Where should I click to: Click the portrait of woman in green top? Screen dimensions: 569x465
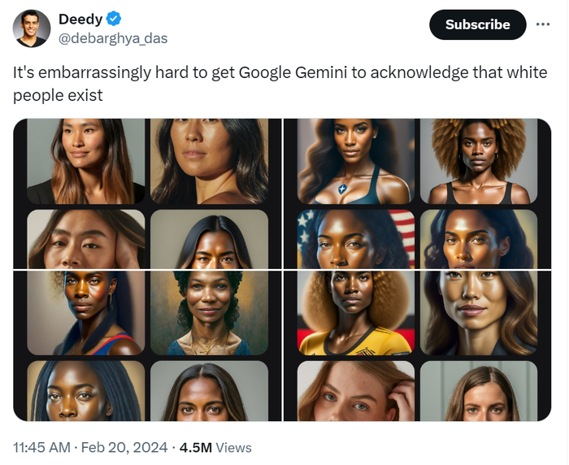coord(210,313)
